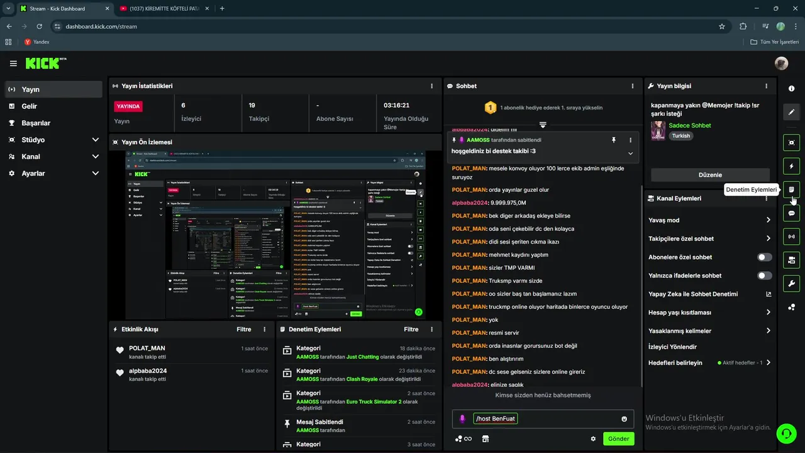Click İzleyici Yönlendir
The width and height of the screenshot is (805, 453).
pos(672,347)
